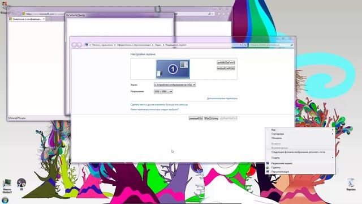Open the computer desktop icon at bottom left

click(x=7, y=186)
